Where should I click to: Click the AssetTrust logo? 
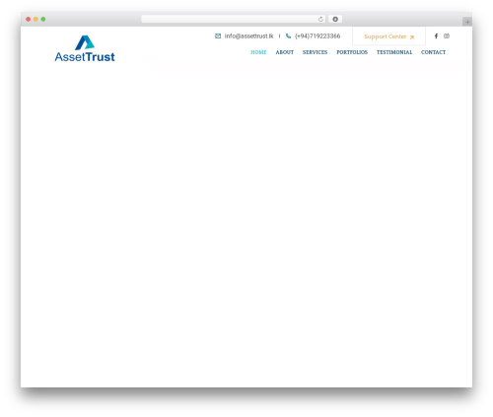[x=85, y=48]
